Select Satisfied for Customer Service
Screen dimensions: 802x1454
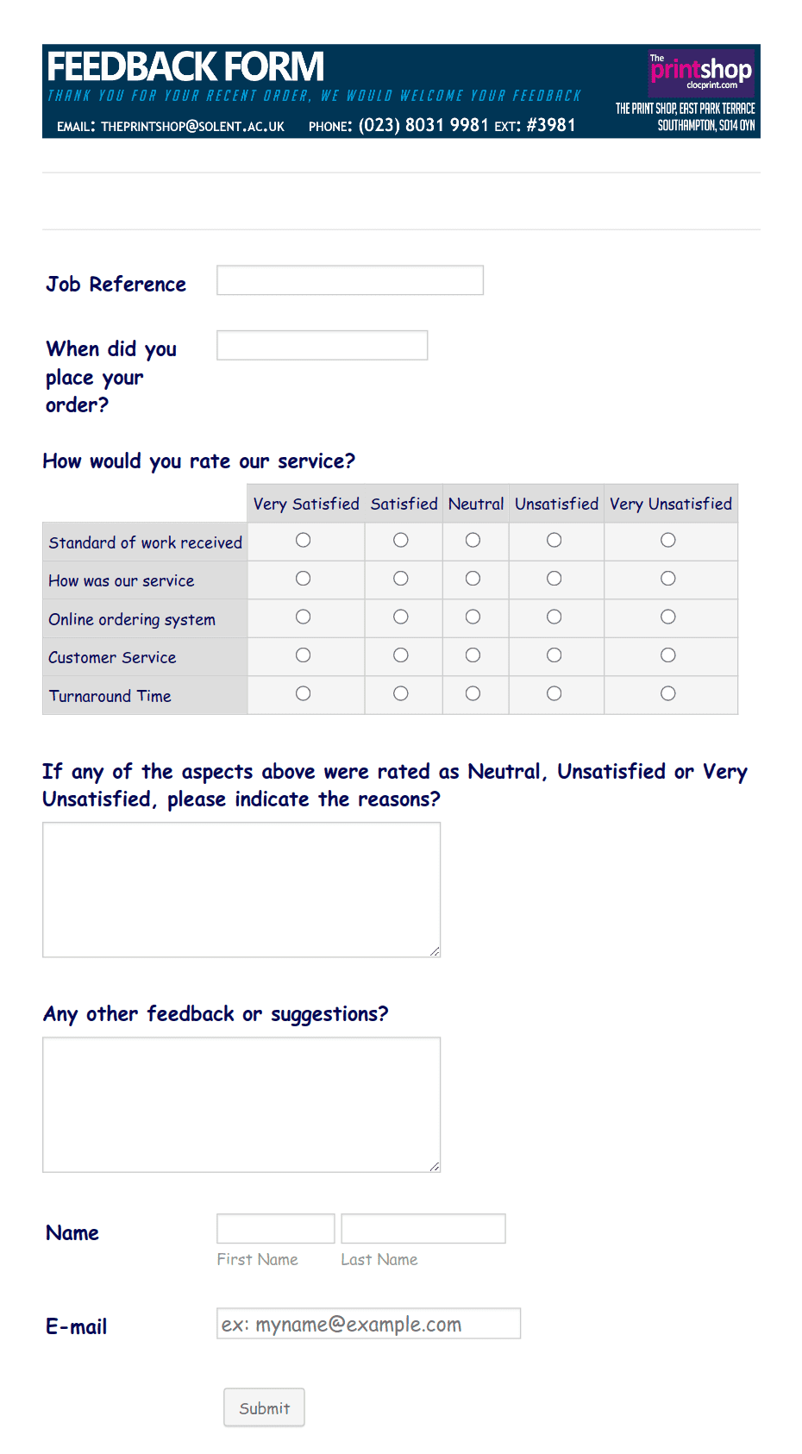[400, 655]
